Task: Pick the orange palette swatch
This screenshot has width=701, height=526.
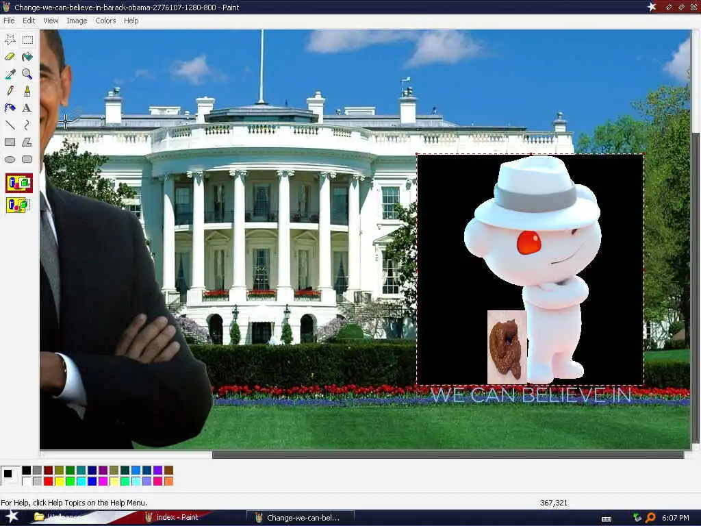Action: pos(168,481)
